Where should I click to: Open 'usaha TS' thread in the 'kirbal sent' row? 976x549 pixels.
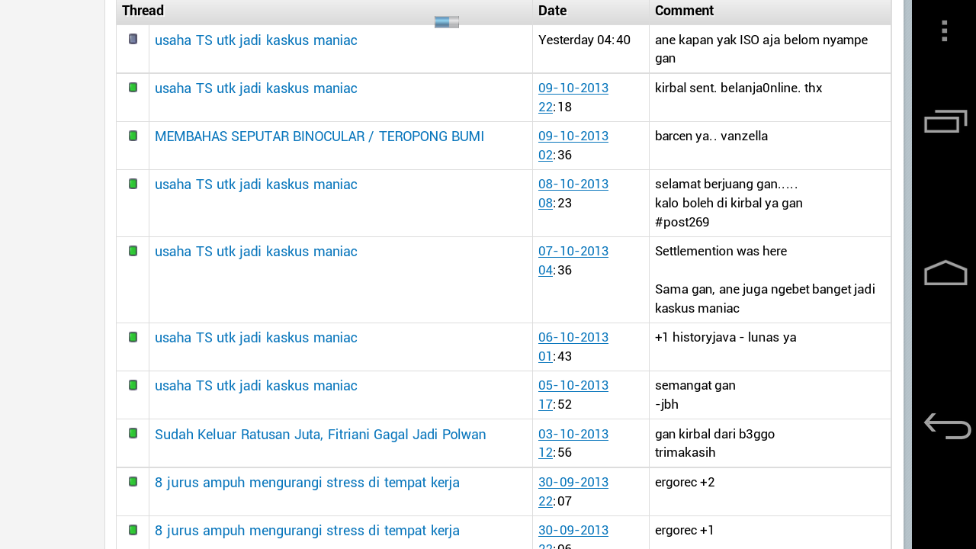click(x=256, y=88)
